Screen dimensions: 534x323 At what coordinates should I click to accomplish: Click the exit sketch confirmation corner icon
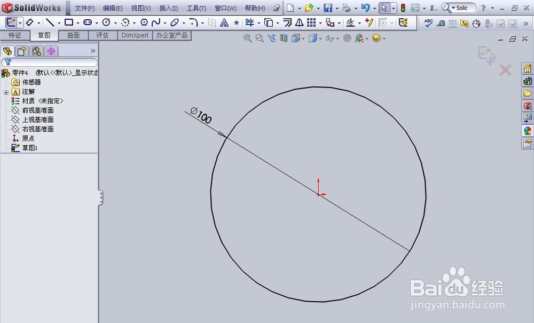(x=486, y=56)
